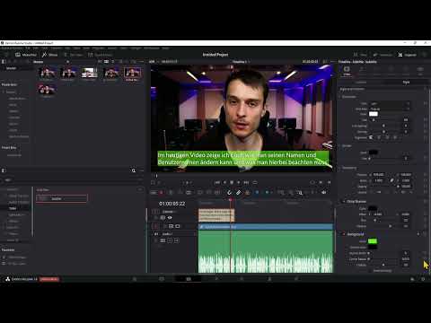The height and width of the screenshot is (323, 431).
Task: Toggle position lock icon in timeline toolbar
Action: 247,193
